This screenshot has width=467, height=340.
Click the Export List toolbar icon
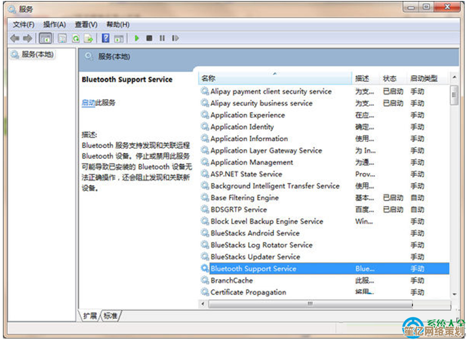tap(88, 38)
